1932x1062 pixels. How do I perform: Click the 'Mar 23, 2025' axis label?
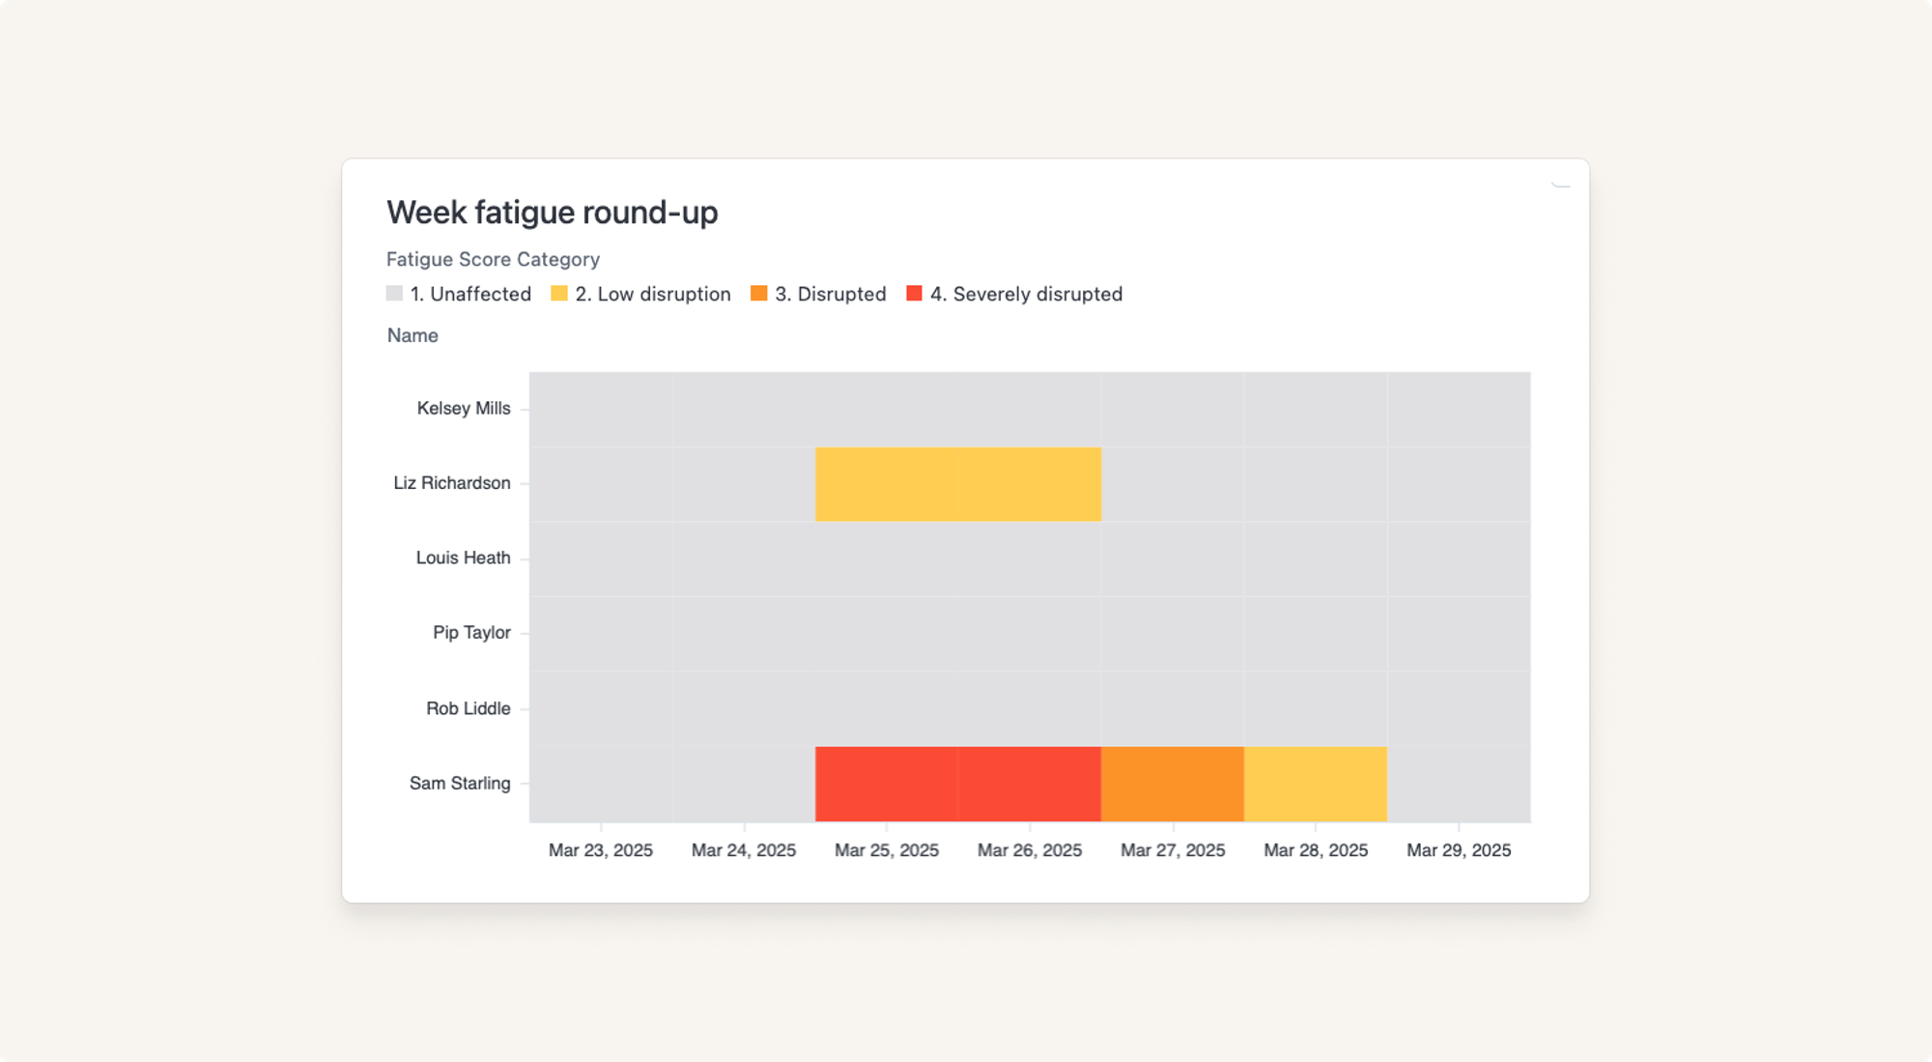(x=600, y=850)
